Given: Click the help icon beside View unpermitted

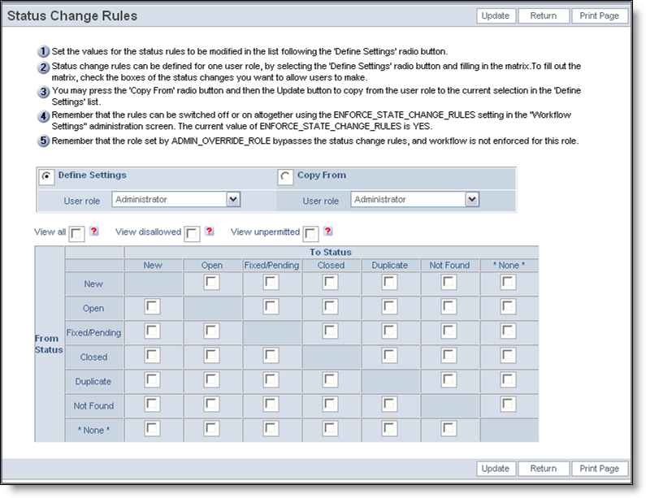Looking at the screenshot, I should click(x=328, y=232).
